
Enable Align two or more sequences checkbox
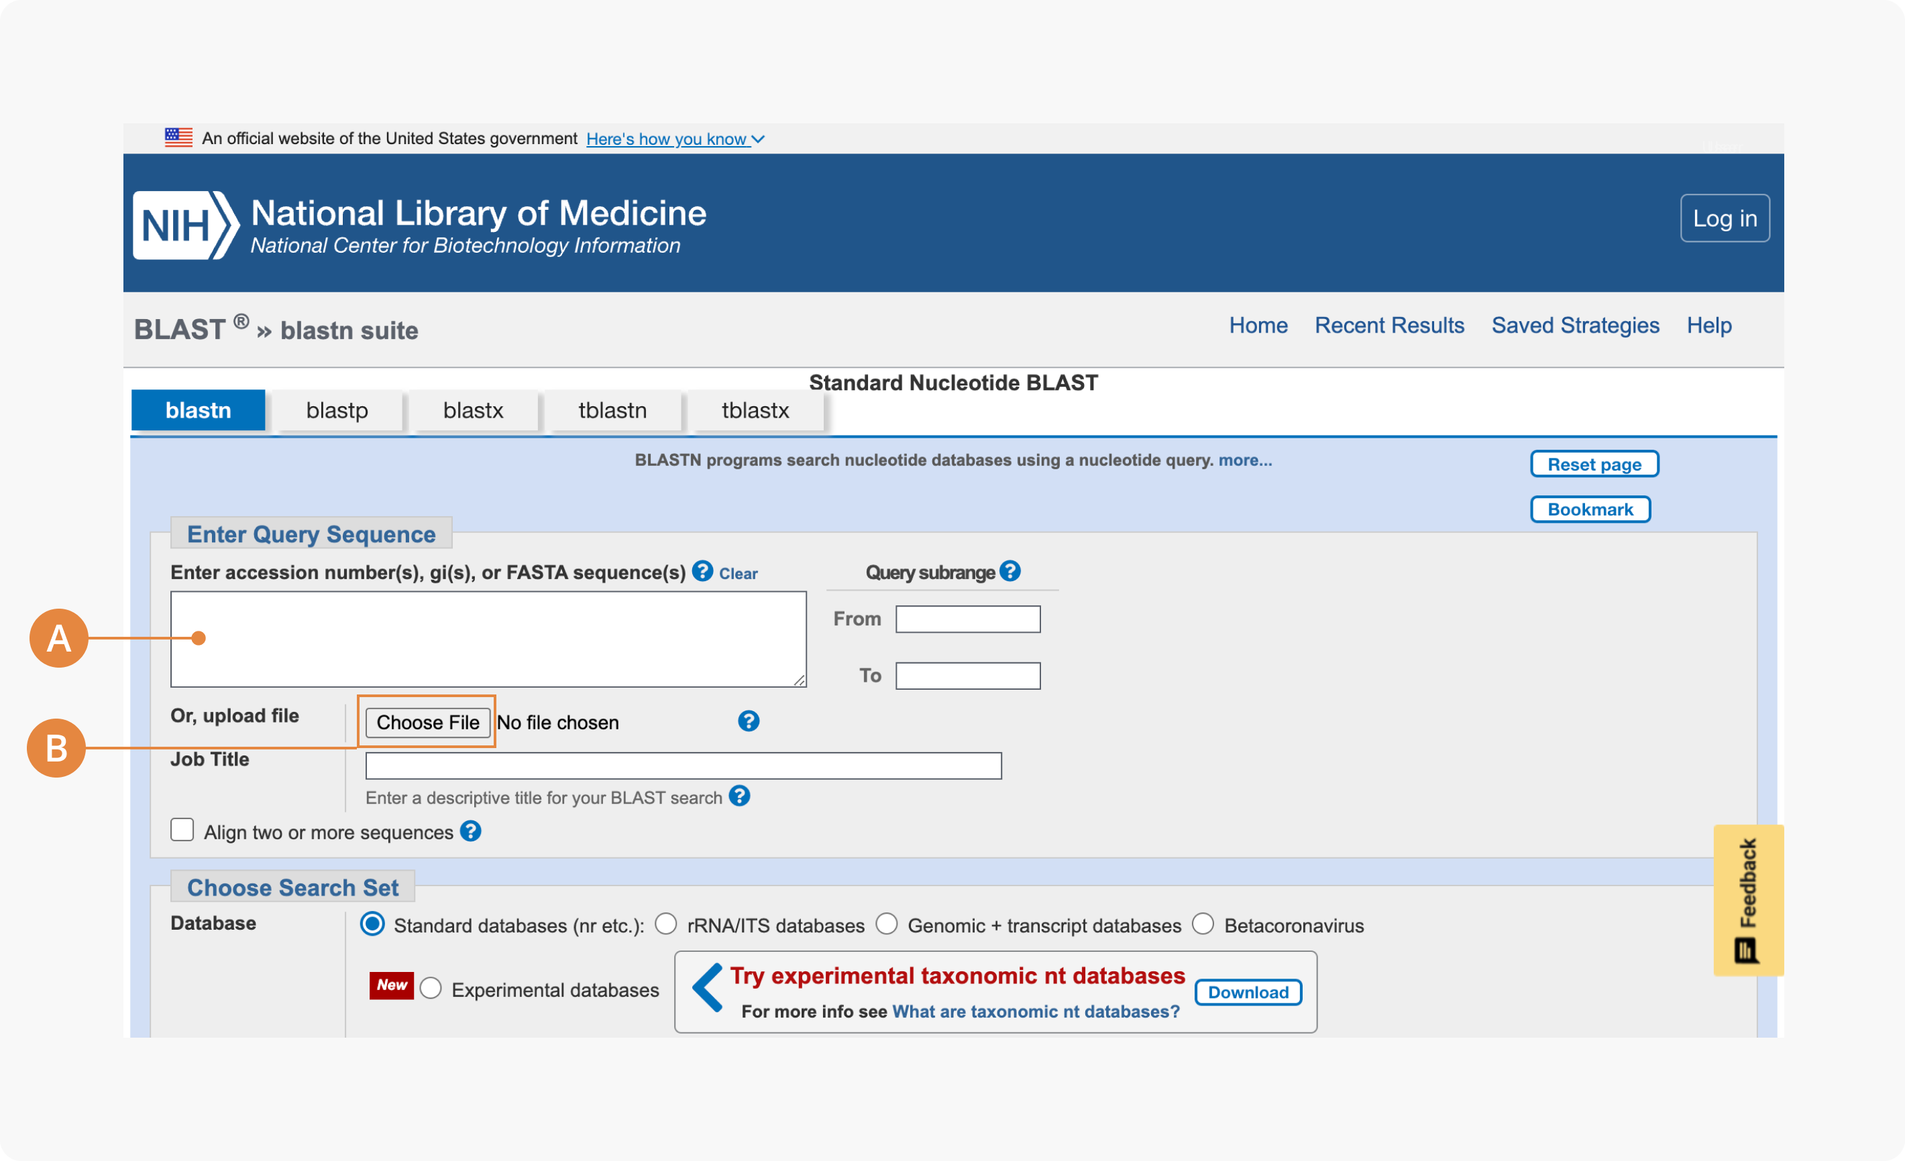click(182, 830)
